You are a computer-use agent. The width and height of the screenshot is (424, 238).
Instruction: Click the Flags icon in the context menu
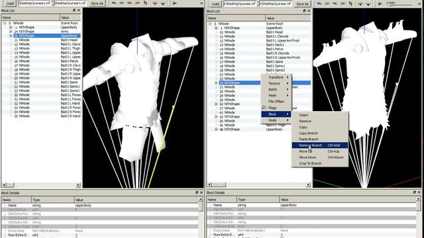264,108
